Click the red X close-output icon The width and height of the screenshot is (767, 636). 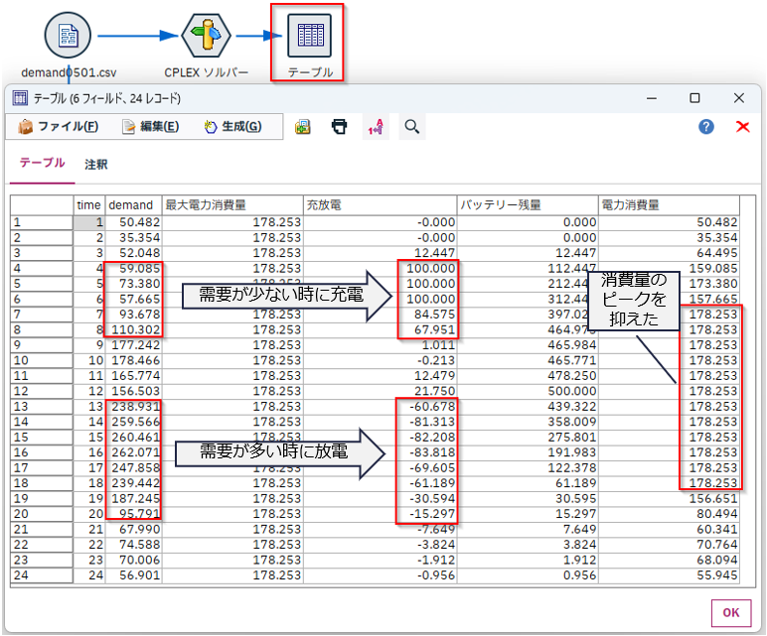click(x=742, y=127)
